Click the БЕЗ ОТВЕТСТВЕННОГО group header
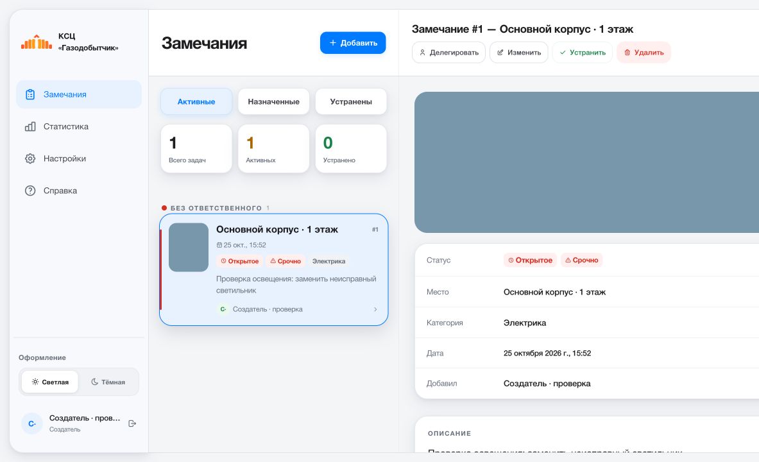The height and width of the screenshot is (462, 759). pos(216,209)
